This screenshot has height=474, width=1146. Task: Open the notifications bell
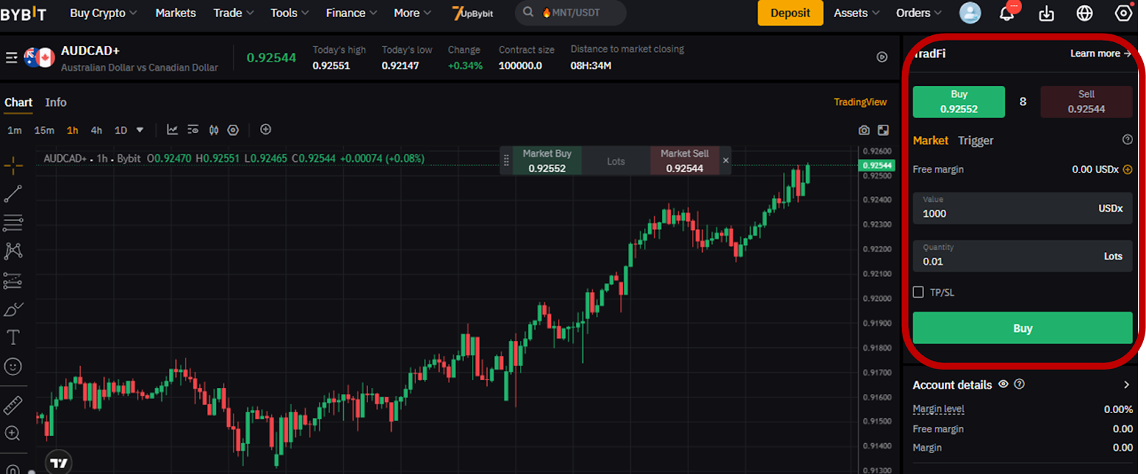click(1007, 13)
